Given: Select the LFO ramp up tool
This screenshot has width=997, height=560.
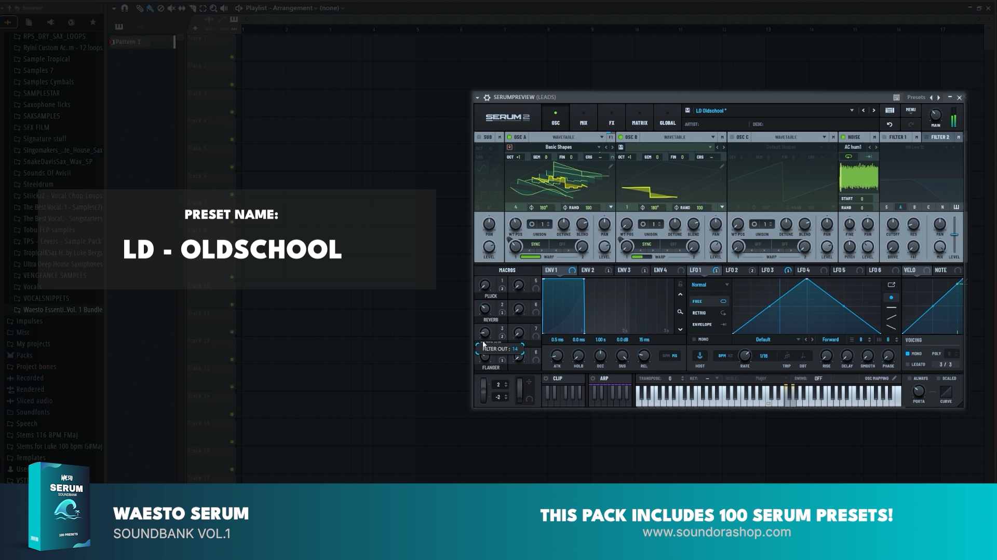Looking at the screenshot, I should click(892, 317).
